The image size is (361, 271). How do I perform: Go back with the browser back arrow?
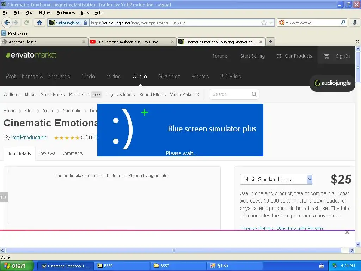pos(7,23)
